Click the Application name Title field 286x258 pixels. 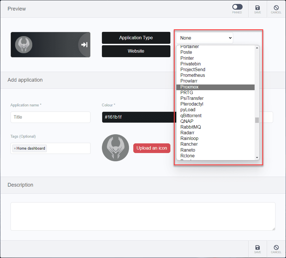pos(51,117)
